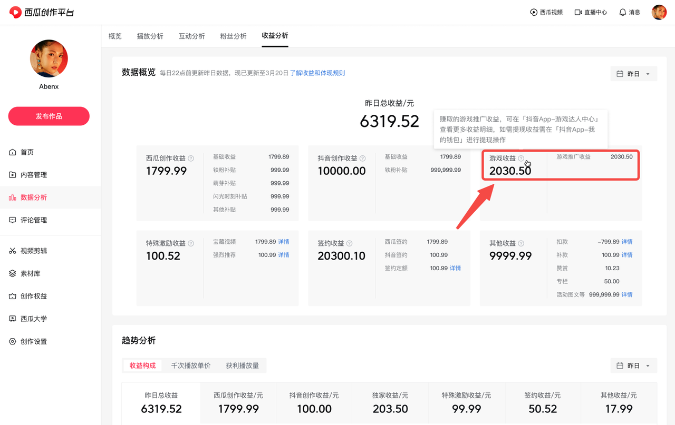Select the 西瓜创作收益/元 trend card
The height and width of the screenshot is (425, 675).
tap(238, 403)
